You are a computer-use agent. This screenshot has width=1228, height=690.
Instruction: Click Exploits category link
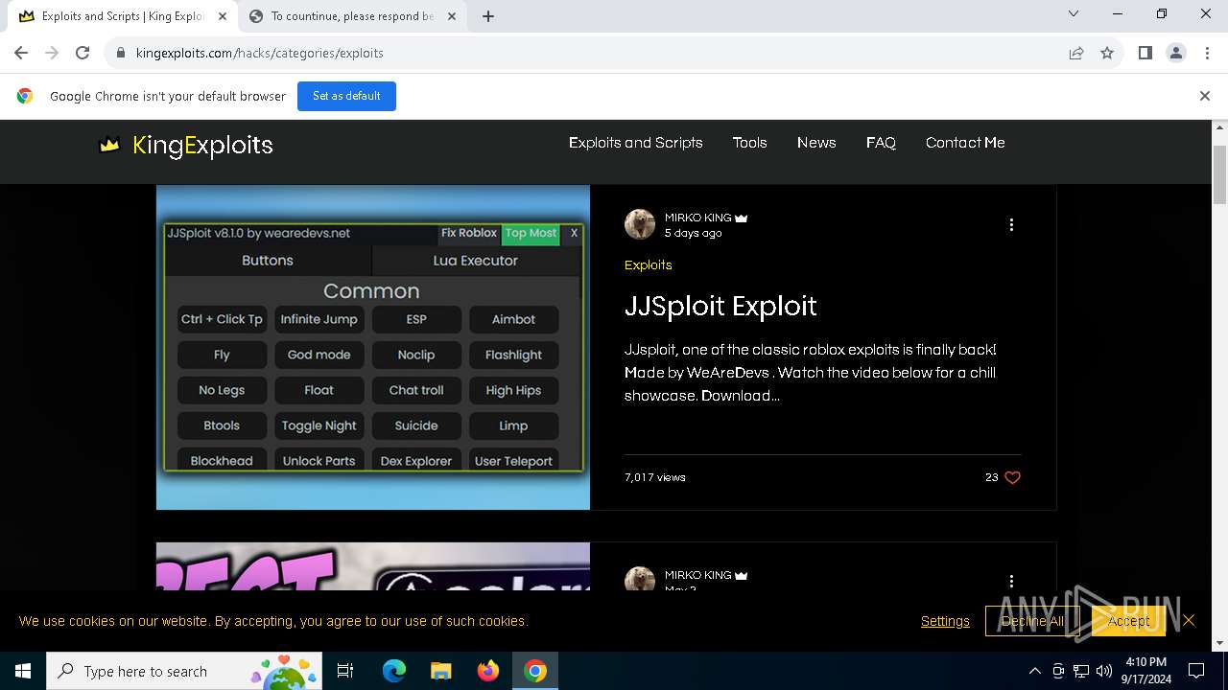pyautogui.click(x=648, y=265)
